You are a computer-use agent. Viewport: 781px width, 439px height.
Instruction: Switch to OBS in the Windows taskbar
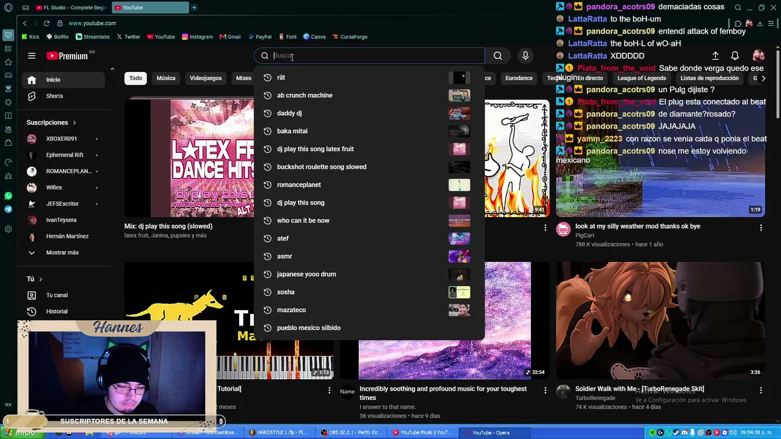[x=353, y=433]
